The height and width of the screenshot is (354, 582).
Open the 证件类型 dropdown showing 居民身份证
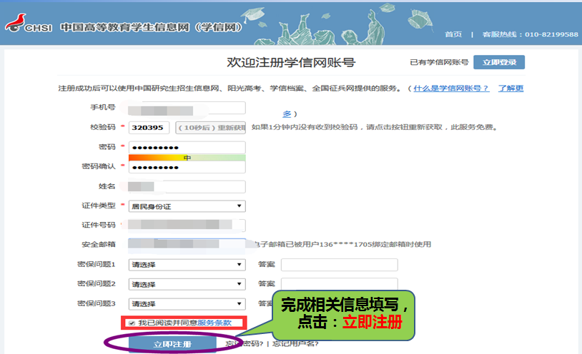[x=186, y=206]
